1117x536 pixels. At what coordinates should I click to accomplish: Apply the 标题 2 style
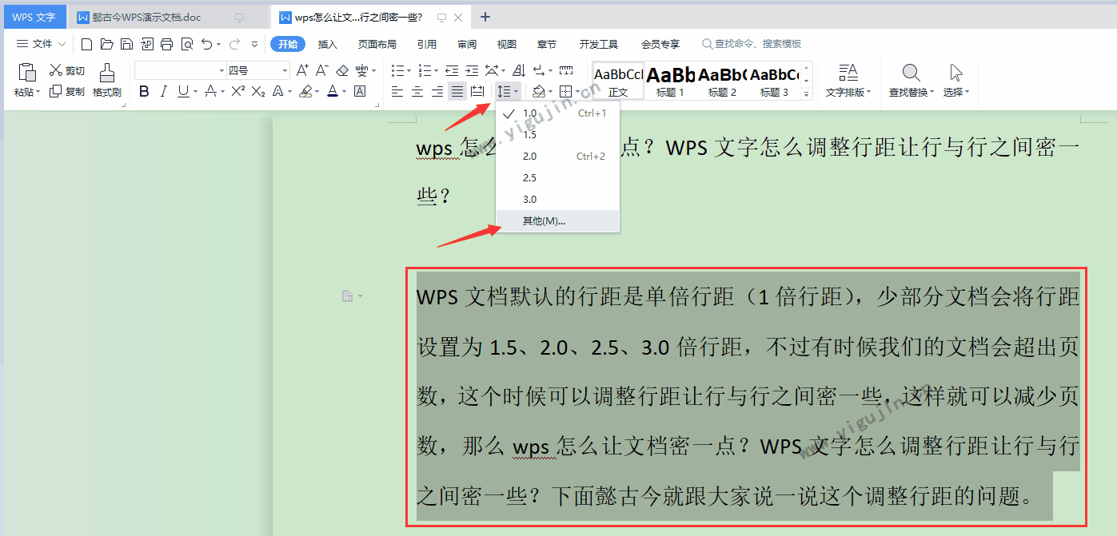tap(722, 81)
